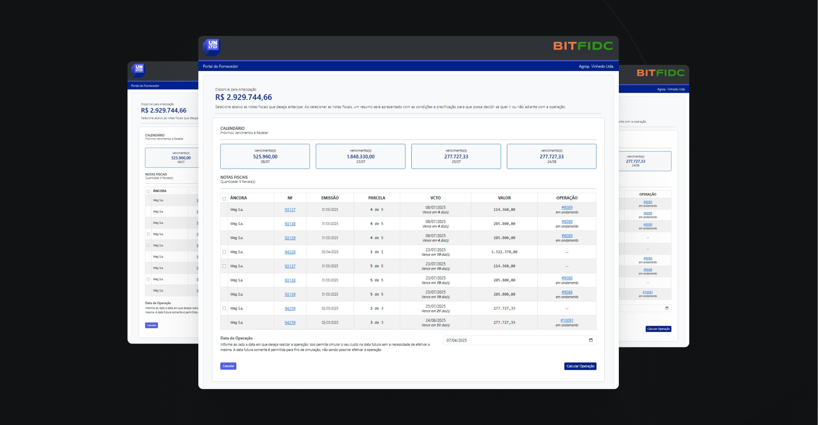
Task: Open Portal do Fornecedor in center window bar
Action: point(220,66)
